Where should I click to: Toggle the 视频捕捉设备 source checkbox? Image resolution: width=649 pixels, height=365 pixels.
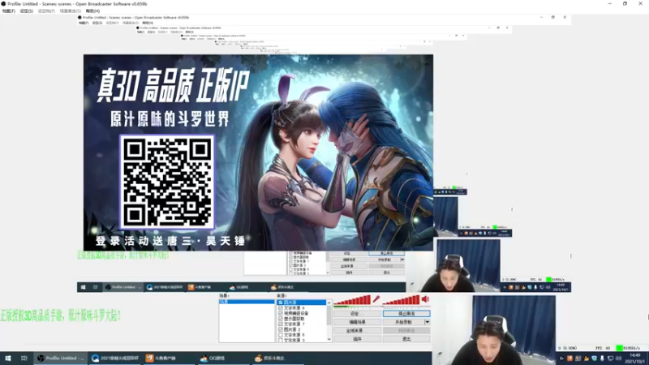pyautogui.click(x=281, y=313)
